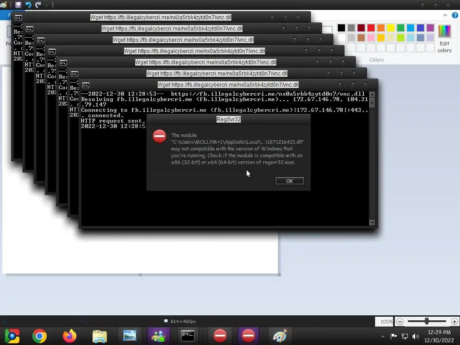
Task: Pick the lime green color swatch
Action: 401,38
